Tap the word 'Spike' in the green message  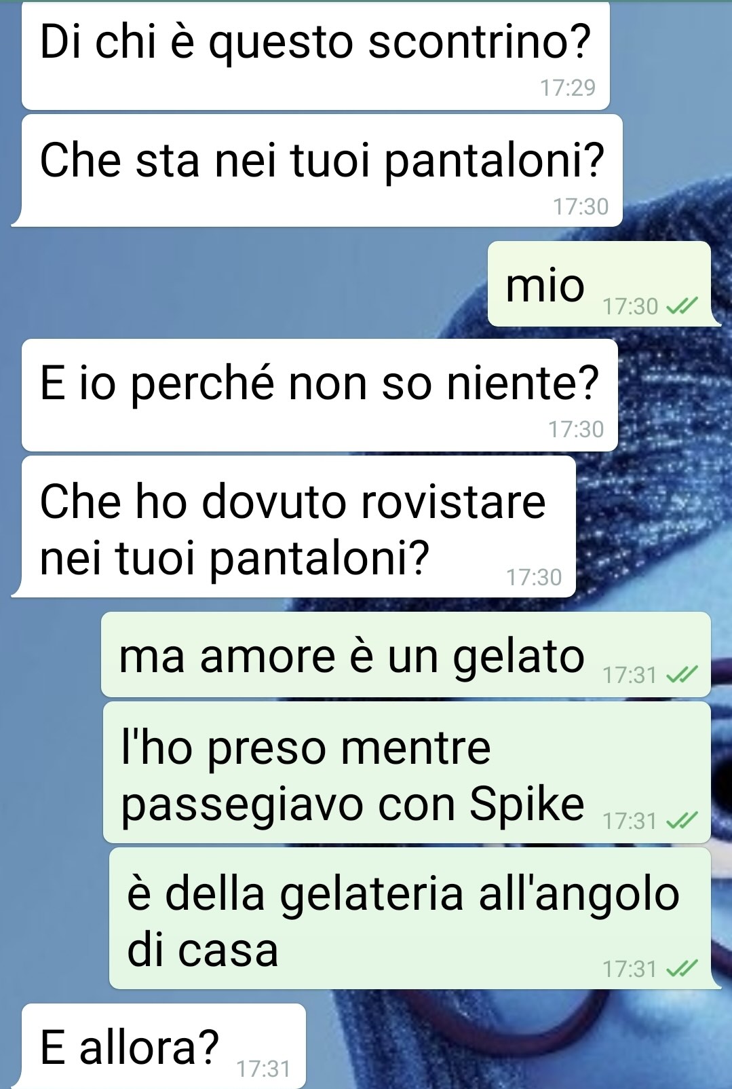pyautogui.click(x=526, y=805)
